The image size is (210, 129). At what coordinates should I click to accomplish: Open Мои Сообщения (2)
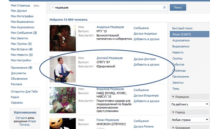(24, 33)
